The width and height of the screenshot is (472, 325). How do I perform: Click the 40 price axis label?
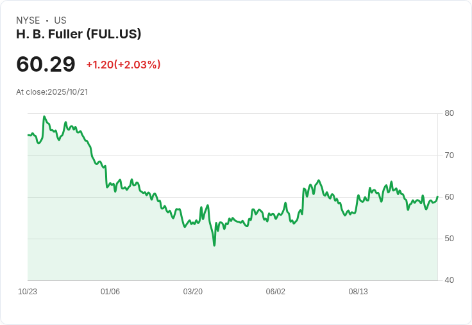tap(449, 280)
